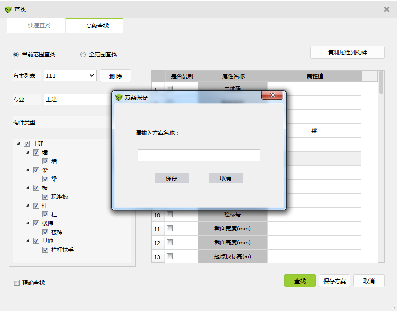Select the 梁 child tree item
The width and height of the screenshot is (397, 311).
click(54, 179)
